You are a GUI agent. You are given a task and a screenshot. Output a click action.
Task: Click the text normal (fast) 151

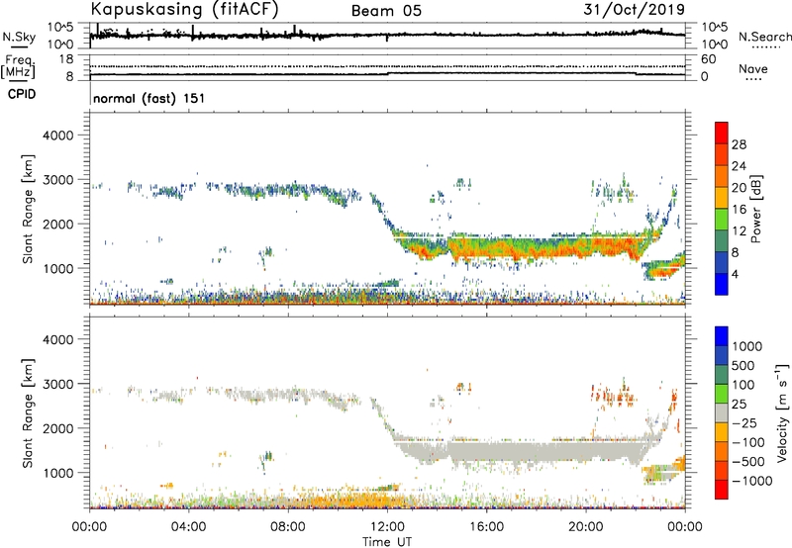pos(149,98)
